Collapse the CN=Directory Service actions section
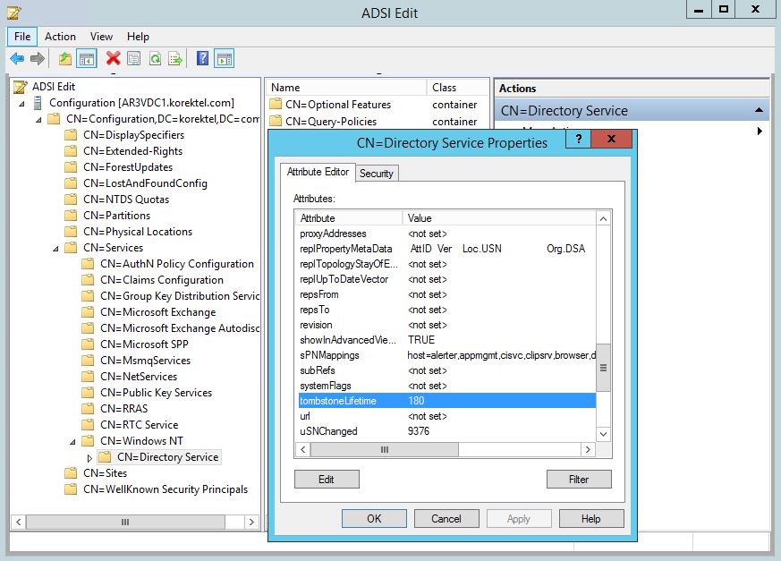The height and width of the screenshot is (561, 781). click(x=759, y=110)
